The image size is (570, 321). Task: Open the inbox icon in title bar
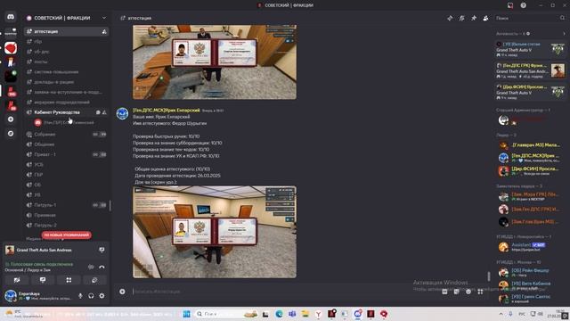(510, 5)
